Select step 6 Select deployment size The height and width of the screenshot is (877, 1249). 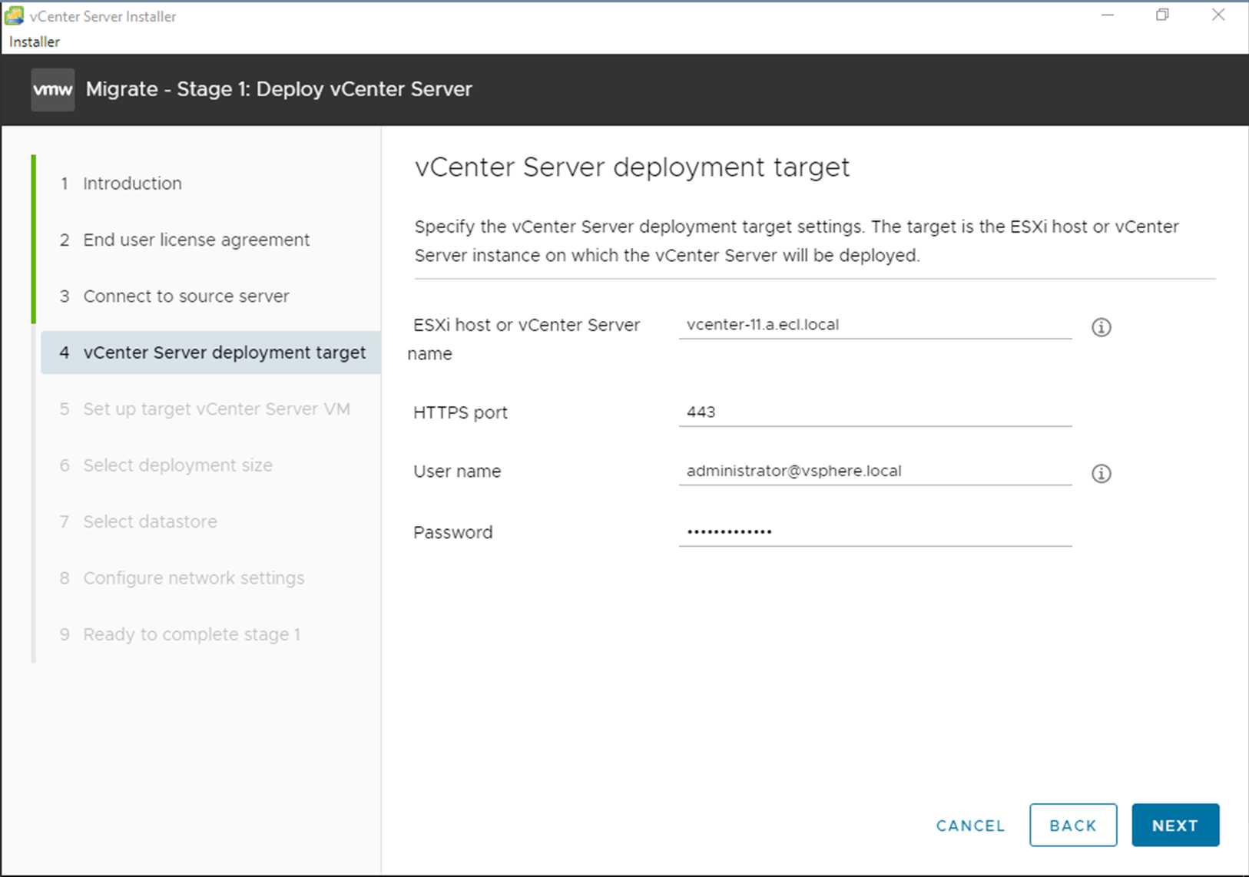pos(166,465)
